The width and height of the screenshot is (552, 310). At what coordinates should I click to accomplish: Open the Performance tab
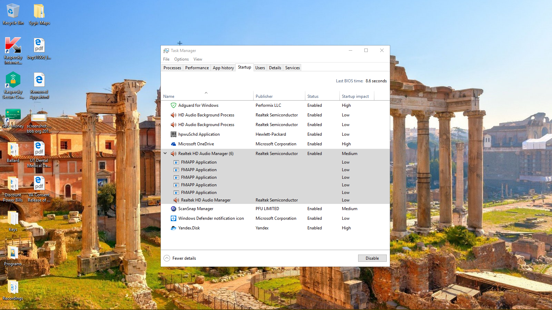pyautogui.click(x=197, y=68)
